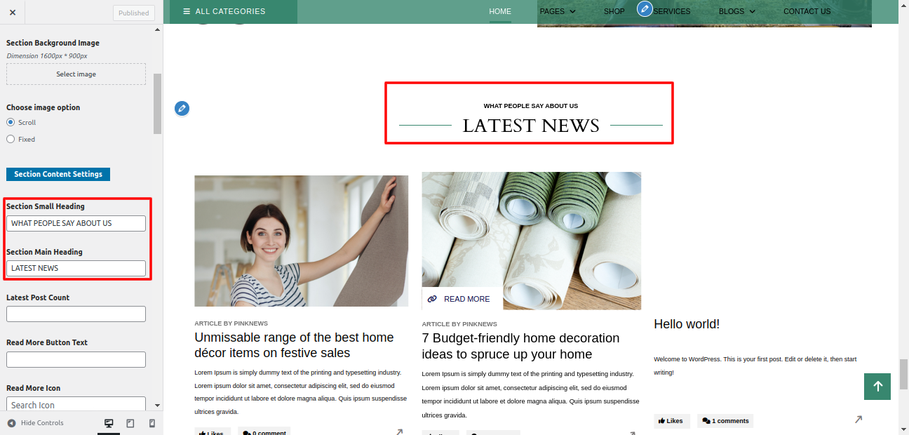This screenshot has width=909, height=435.
Task: Click the READ MORE link
Action: (x=467, y=299)
